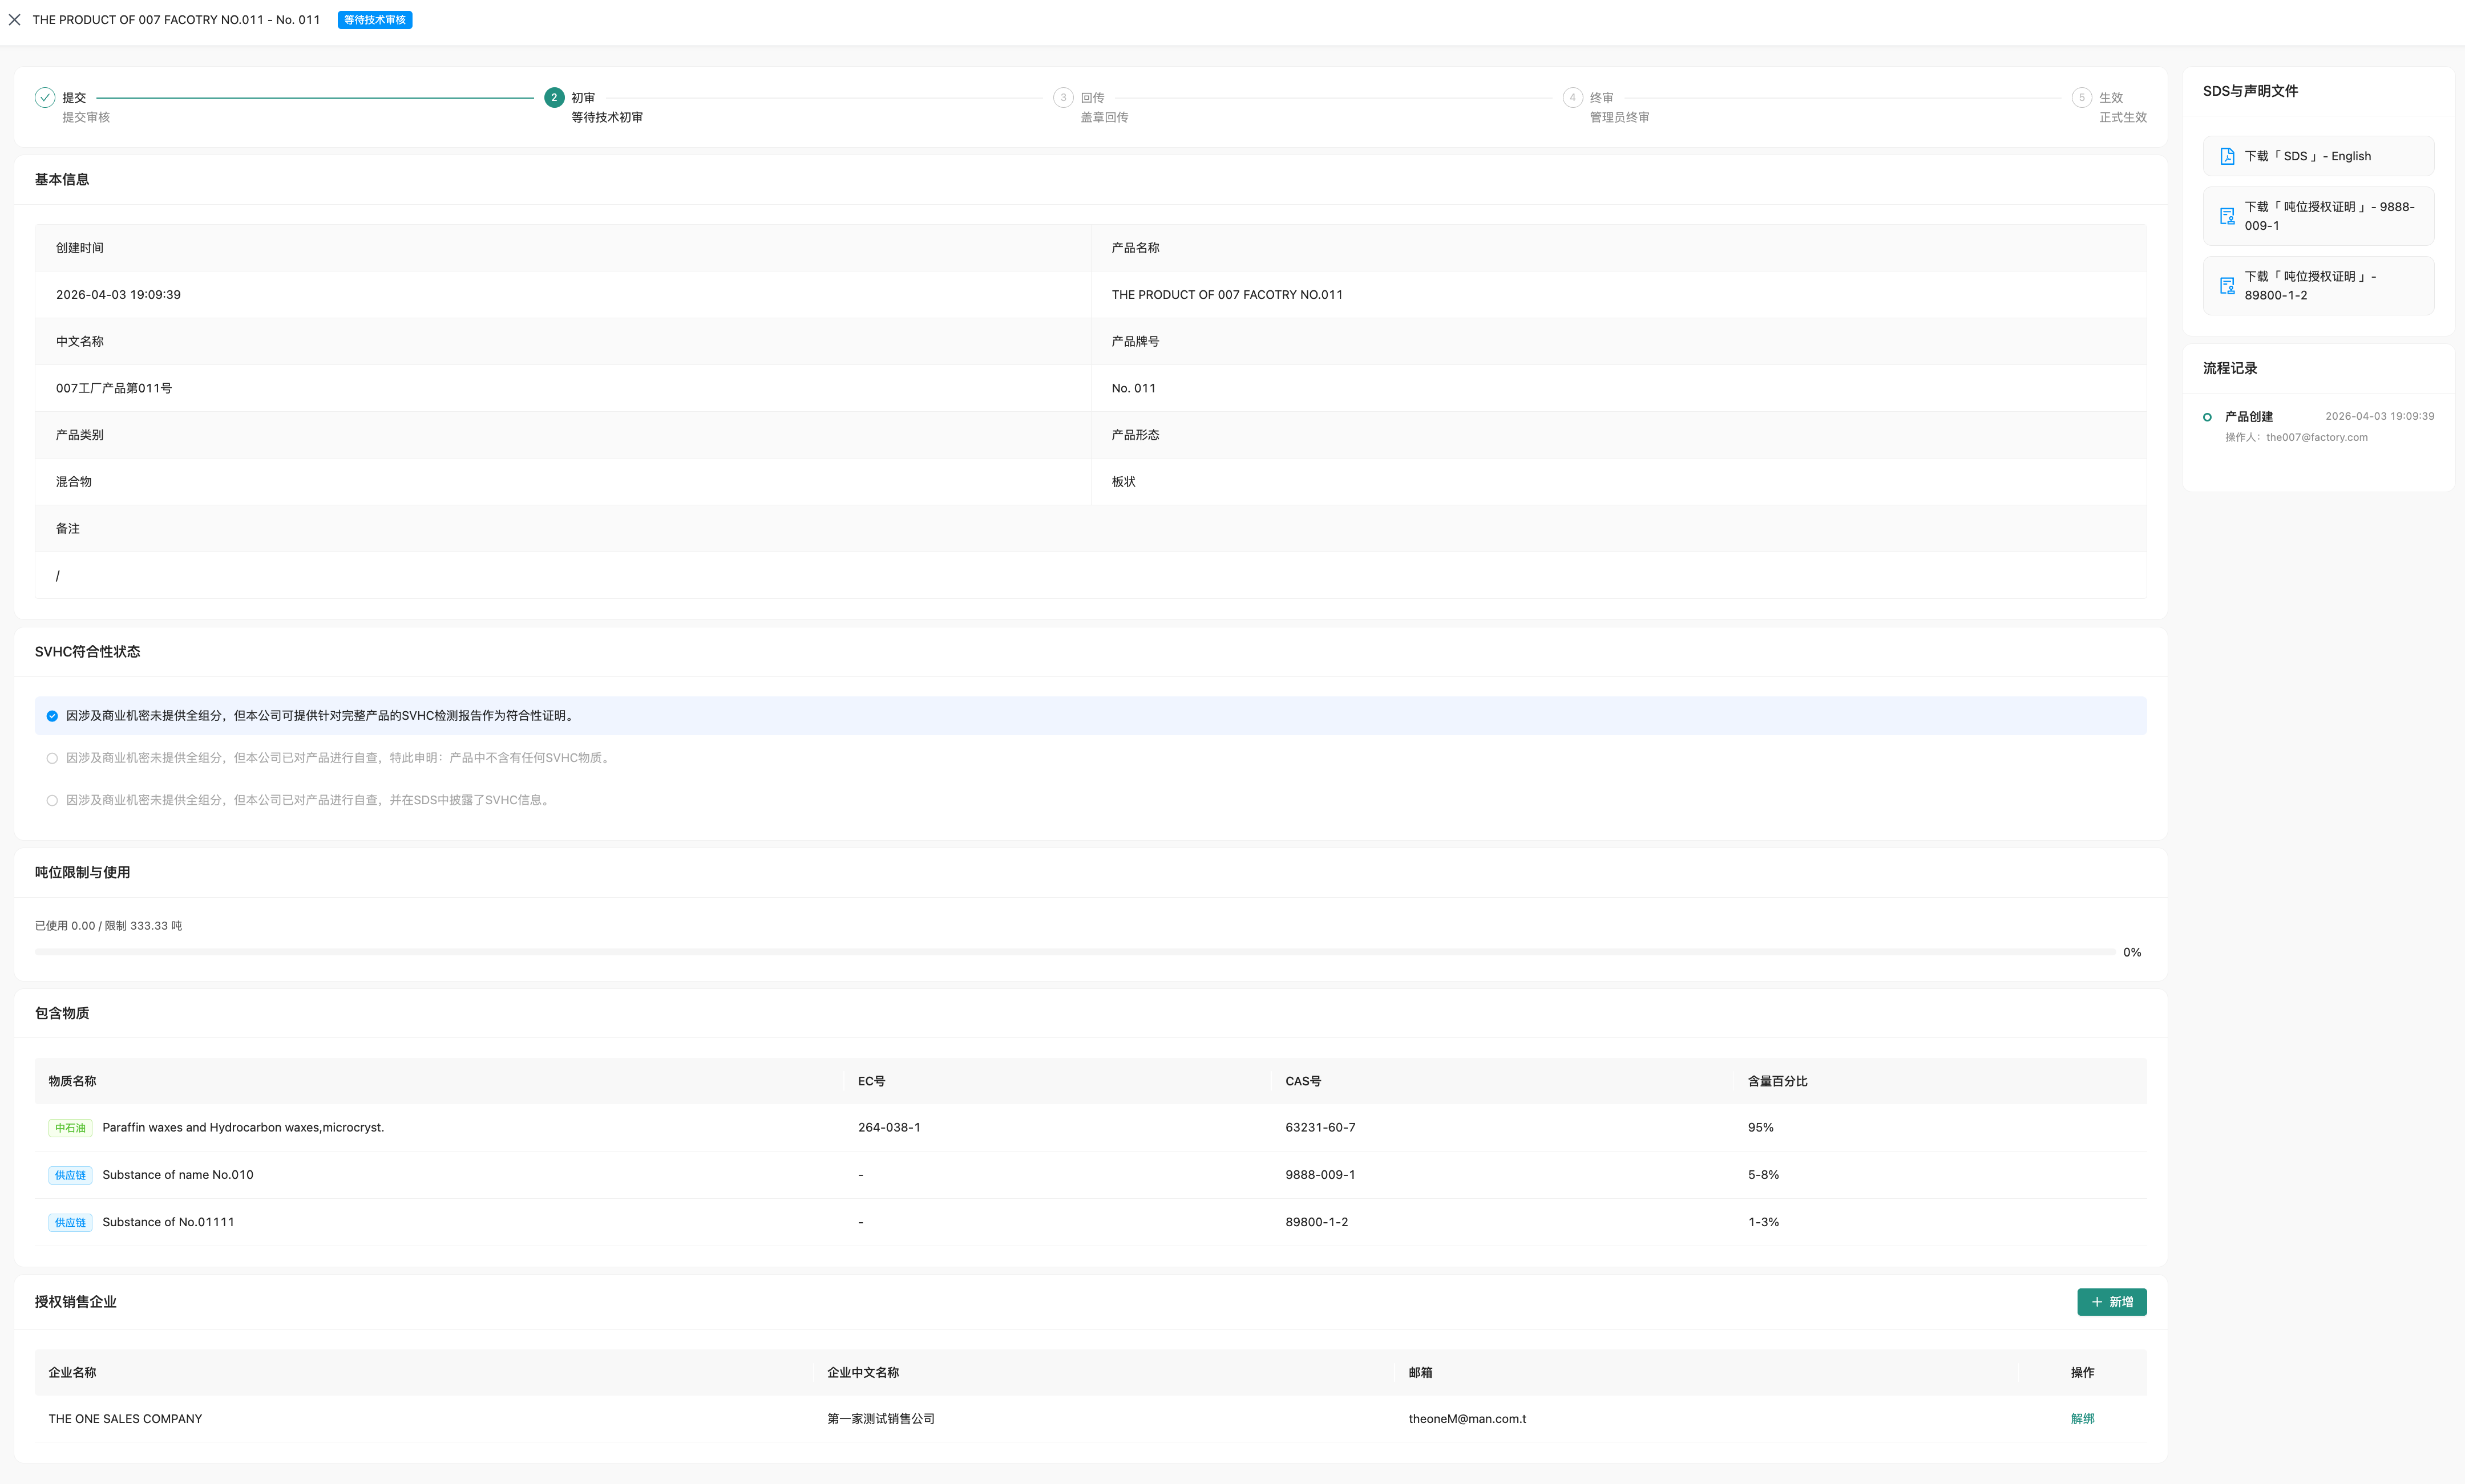Image resolution: width=2465 pixels, height=1484 pixels.
Task: Click the tonnage usage progress bar
Action: [x=1073, y=952]
